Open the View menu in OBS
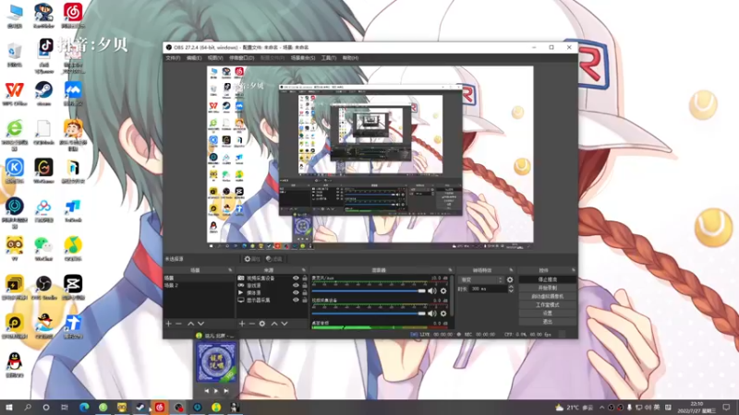739x415 pixels. coord(215,58)
